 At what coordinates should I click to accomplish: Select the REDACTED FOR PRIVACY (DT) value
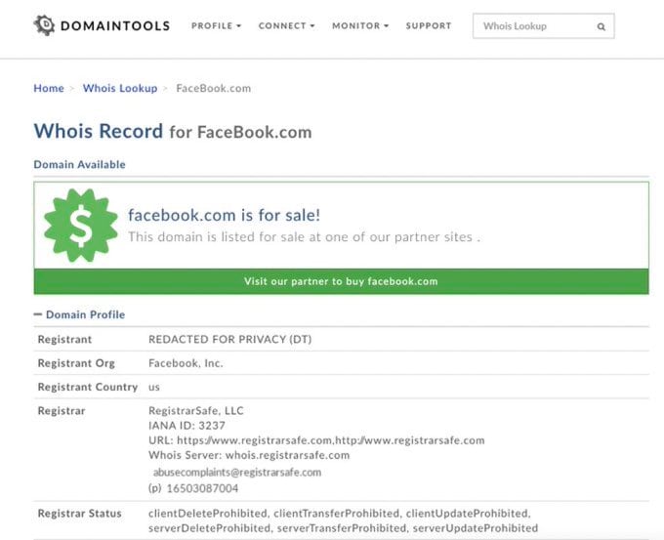click(229, 339)
